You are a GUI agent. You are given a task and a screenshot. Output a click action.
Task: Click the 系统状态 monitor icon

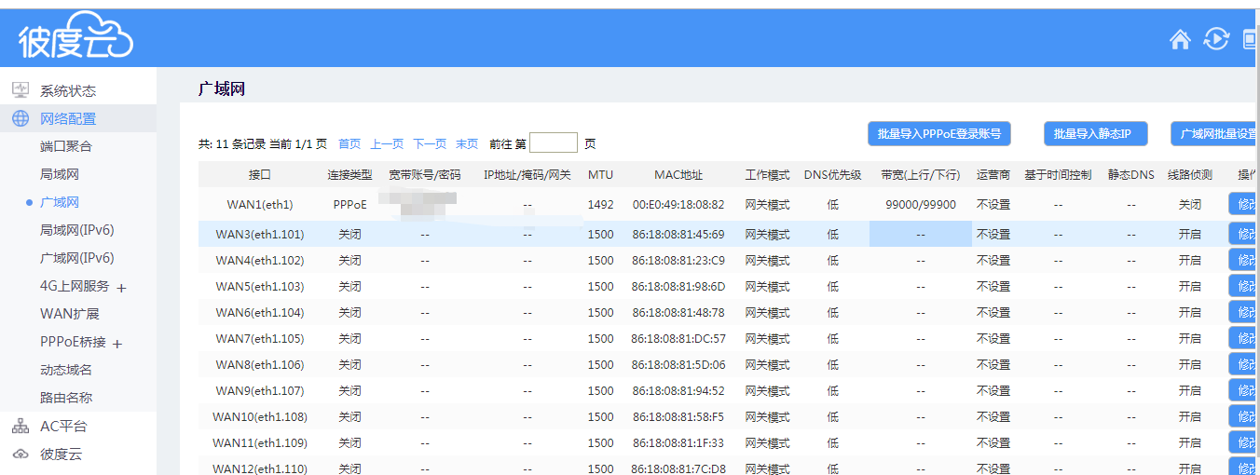(21, 90)
